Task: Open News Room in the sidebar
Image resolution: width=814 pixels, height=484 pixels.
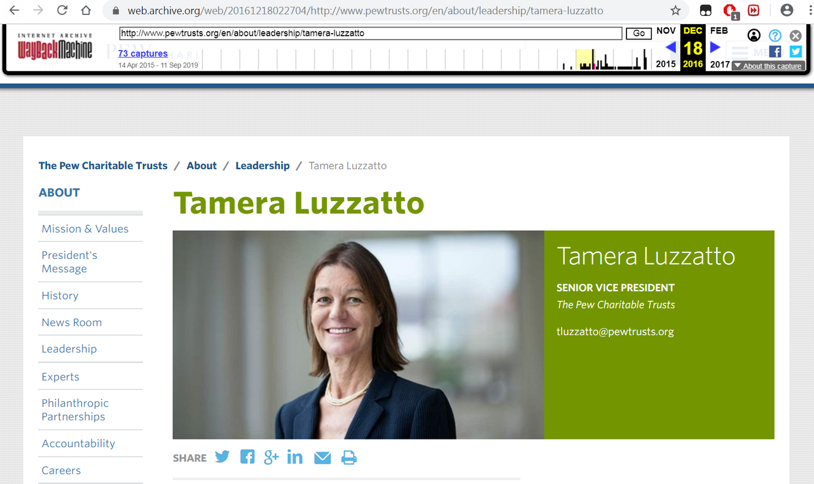Action: tap(72, 322)
